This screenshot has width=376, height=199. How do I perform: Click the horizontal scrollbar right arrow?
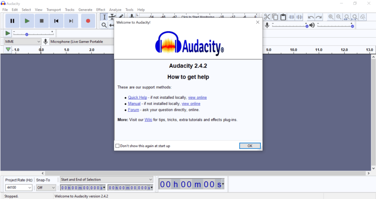(368, 173)
